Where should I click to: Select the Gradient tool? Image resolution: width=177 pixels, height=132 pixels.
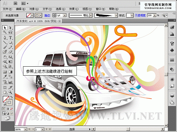click(10, 72)
